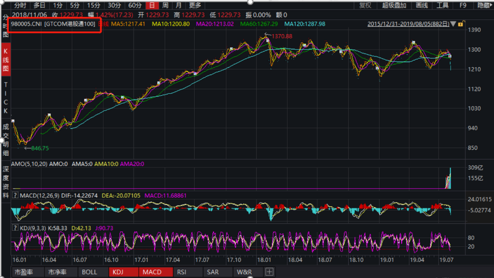
Task: Click the 18.01 date axis label
Action: pos(264,260)
